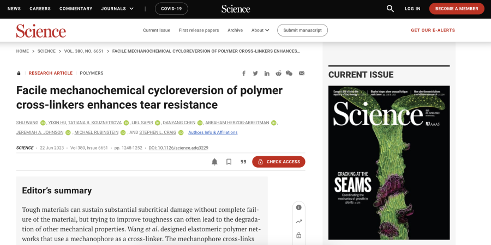The width and height of the screenshot is (491, 245).
Task: Go to Current Issue tab
Action: 157,30
